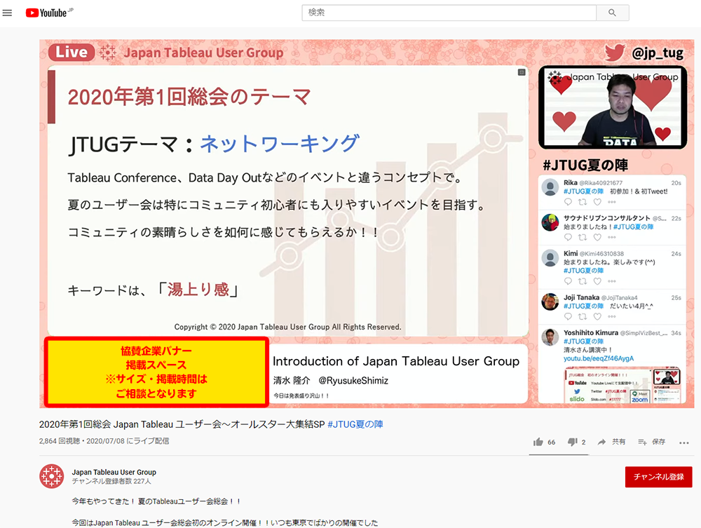Screen dimensions: 701x528
Task: Click more options dots under Rika's tweet
Action: tap(611, 202)
